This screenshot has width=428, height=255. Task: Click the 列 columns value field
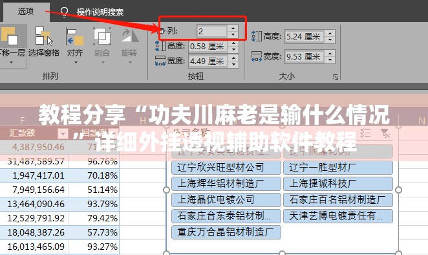[212, 31]
